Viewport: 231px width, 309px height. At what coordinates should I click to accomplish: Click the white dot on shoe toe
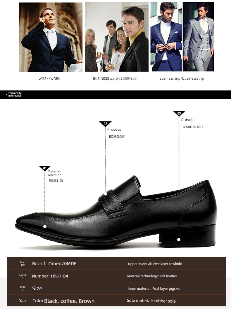click(x=45, y=227)
